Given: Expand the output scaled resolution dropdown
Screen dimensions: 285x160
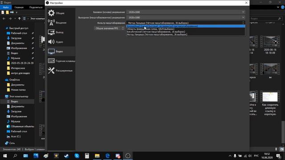Looking at the screenshot, I should coord(186,18).
